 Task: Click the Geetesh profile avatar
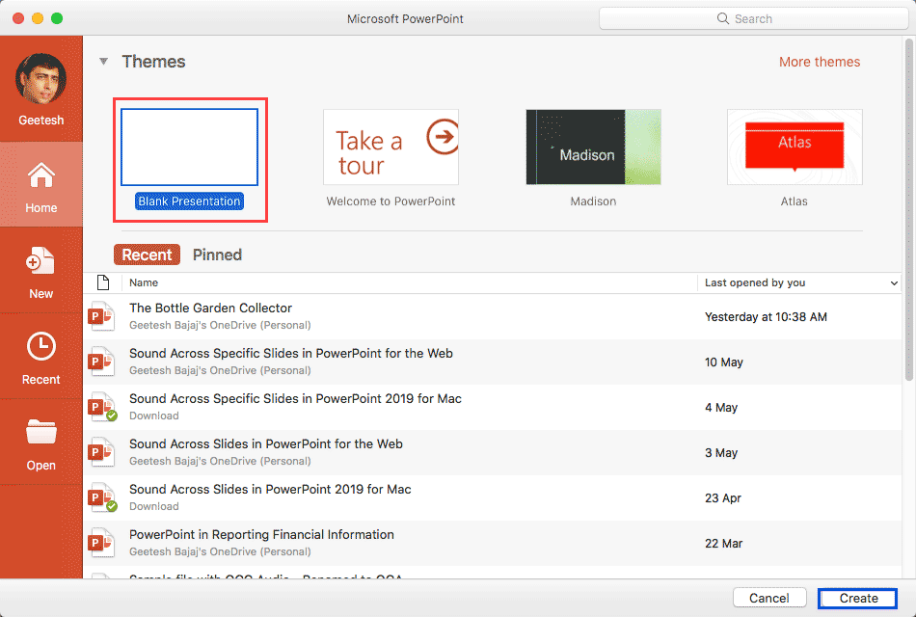[41, 79]
